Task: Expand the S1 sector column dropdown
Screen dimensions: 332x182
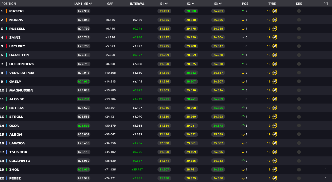Action: click(166, 4)
